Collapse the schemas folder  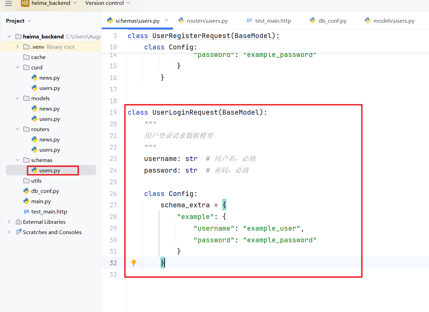[x=17, y=160]
